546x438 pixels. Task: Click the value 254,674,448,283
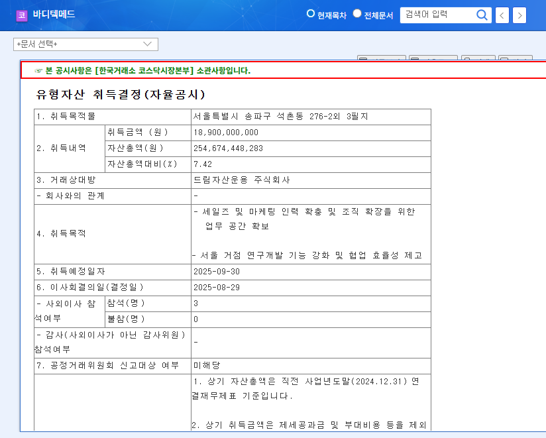pyautogui.click(x=228, y=148)
